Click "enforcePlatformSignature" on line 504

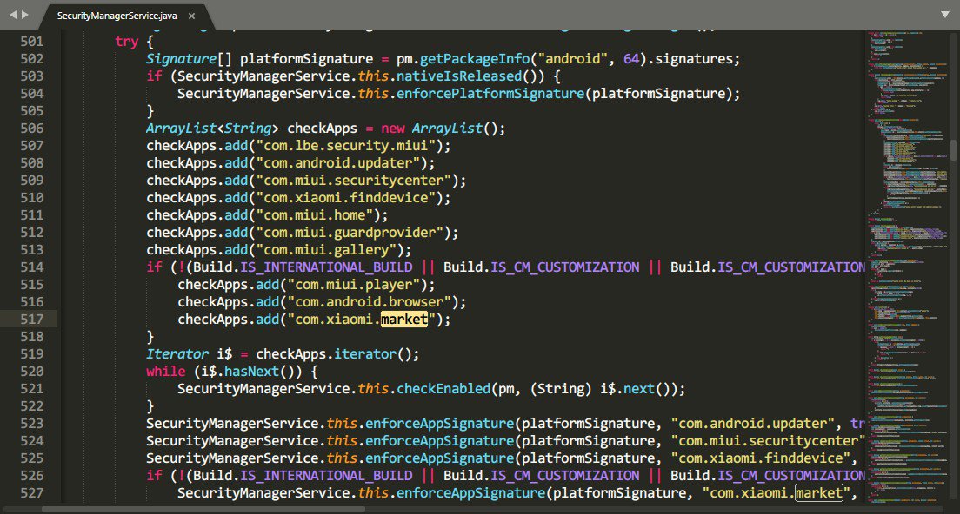click(490, 94)
